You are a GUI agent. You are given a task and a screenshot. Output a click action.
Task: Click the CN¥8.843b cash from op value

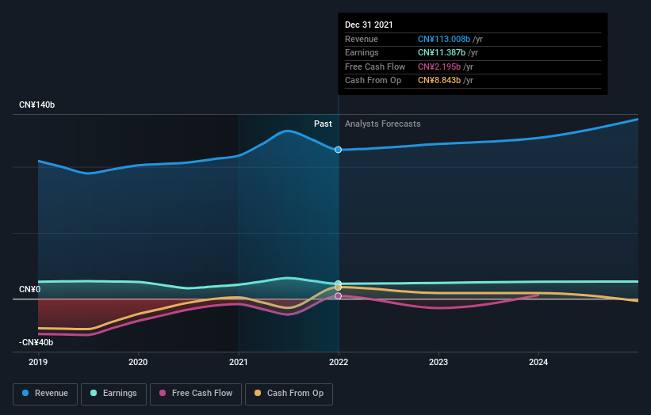(x=439, y=81)
